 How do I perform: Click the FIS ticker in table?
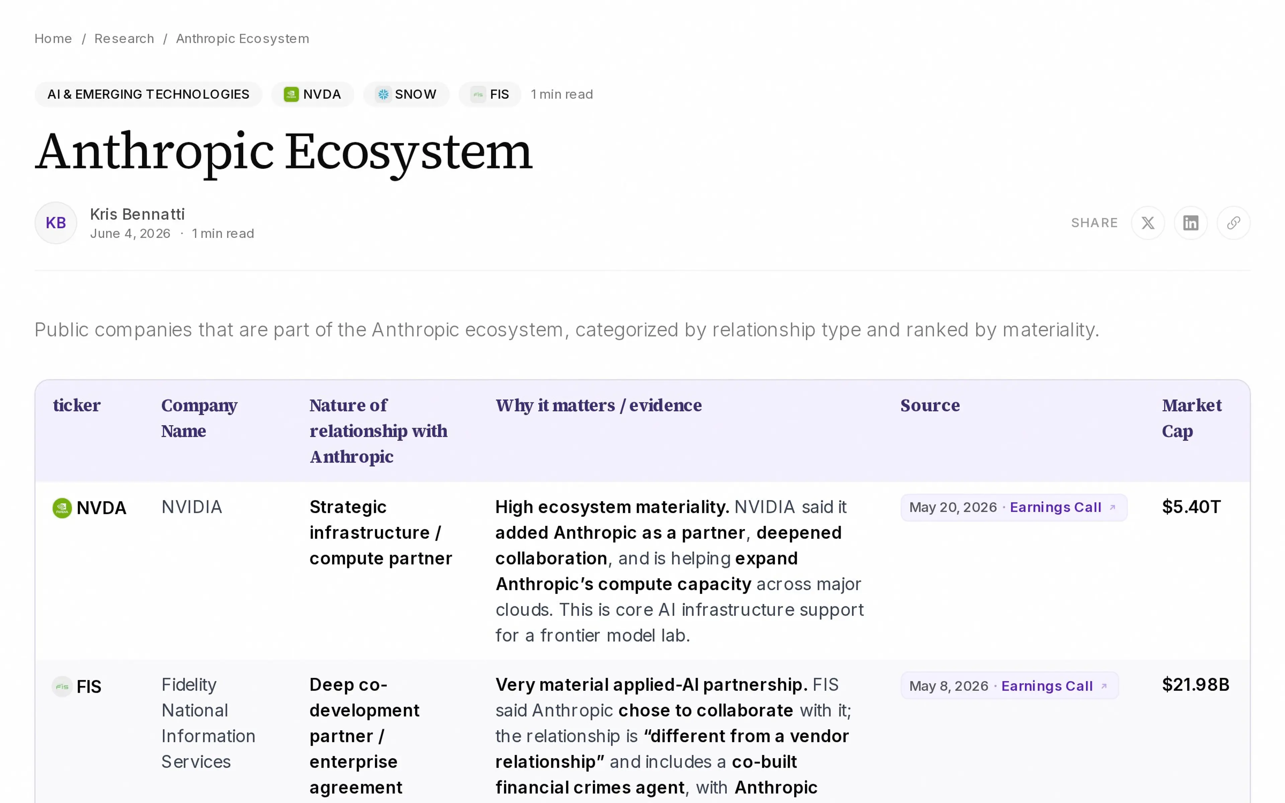click(89, 686)
